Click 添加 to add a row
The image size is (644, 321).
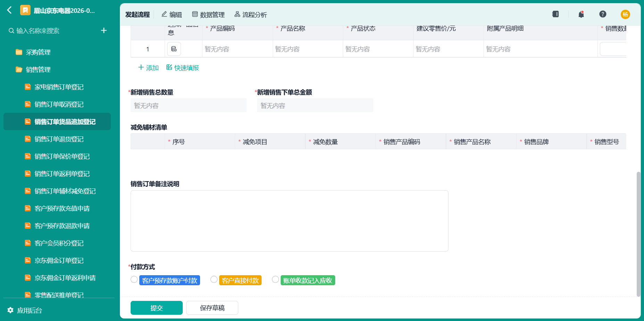tap(149, 68)
